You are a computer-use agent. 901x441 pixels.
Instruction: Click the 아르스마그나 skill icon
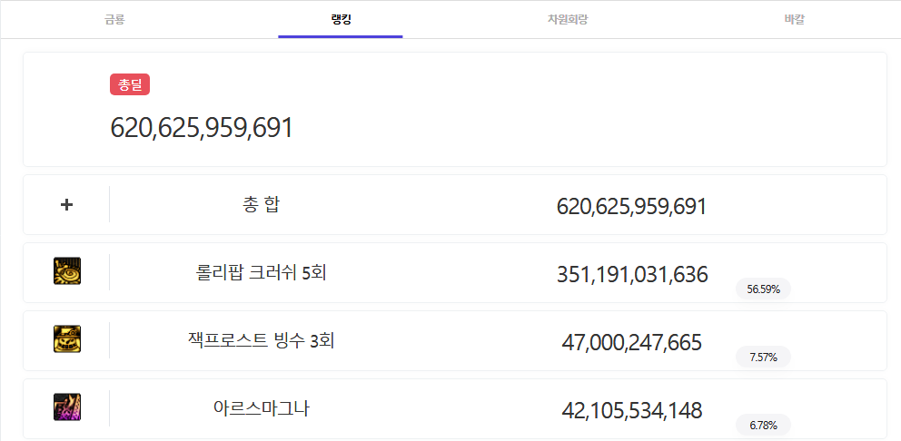click(x=67, y=407)
